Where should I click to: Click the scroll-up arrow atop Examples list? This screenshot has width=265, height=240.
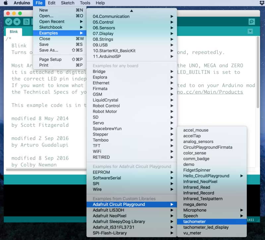click(x=132, y=11)
